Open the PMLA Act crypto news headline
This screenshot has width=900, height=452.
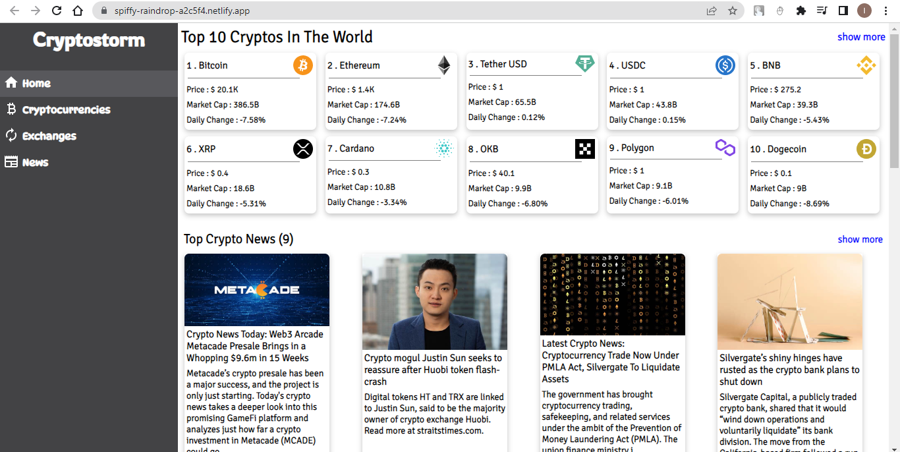pos(611,361)
